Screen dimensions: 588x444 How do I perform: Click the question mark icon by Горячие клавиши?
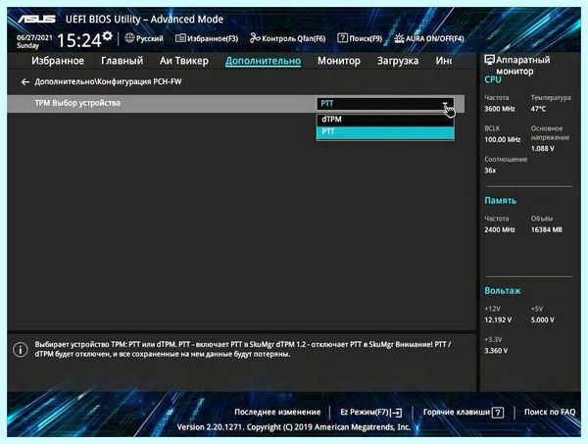click(x=497, y=413)
